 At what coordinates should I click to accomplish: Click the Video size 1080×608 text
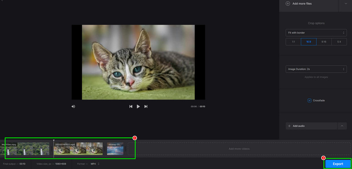point(51,164)
